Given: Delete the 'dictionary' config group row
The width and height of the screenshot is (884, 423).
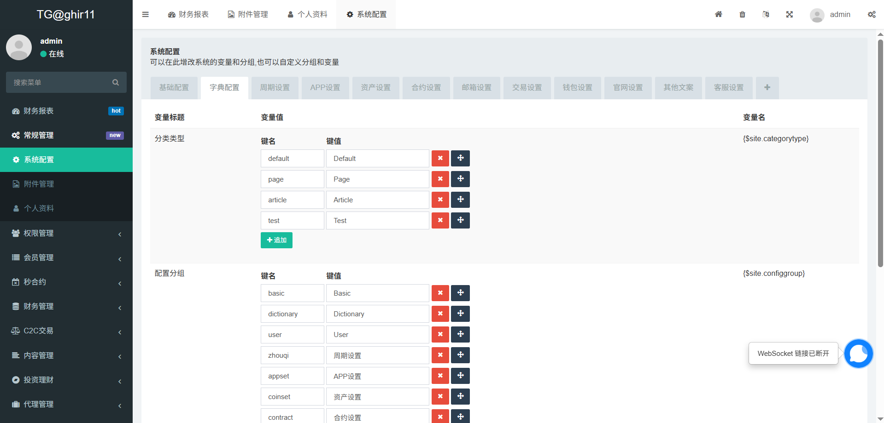Looking at the screenshot, I should (x=440, y=314).
